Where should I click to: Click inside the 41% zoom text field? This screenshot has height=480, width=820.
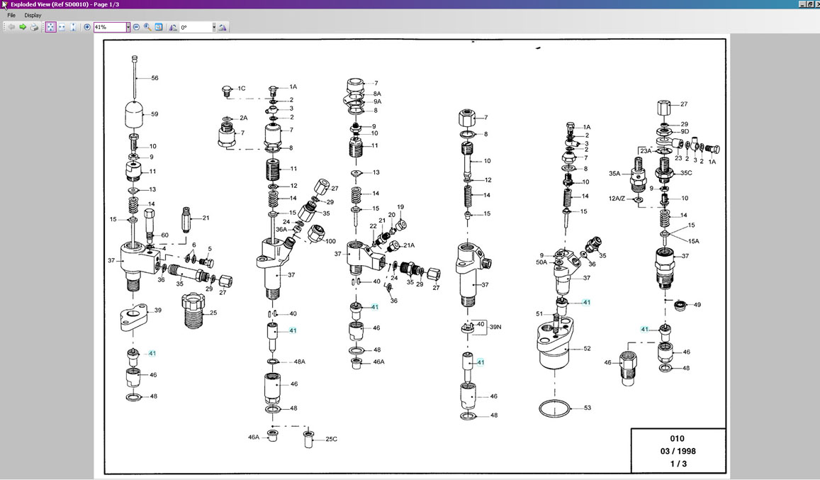coord(108,27)
